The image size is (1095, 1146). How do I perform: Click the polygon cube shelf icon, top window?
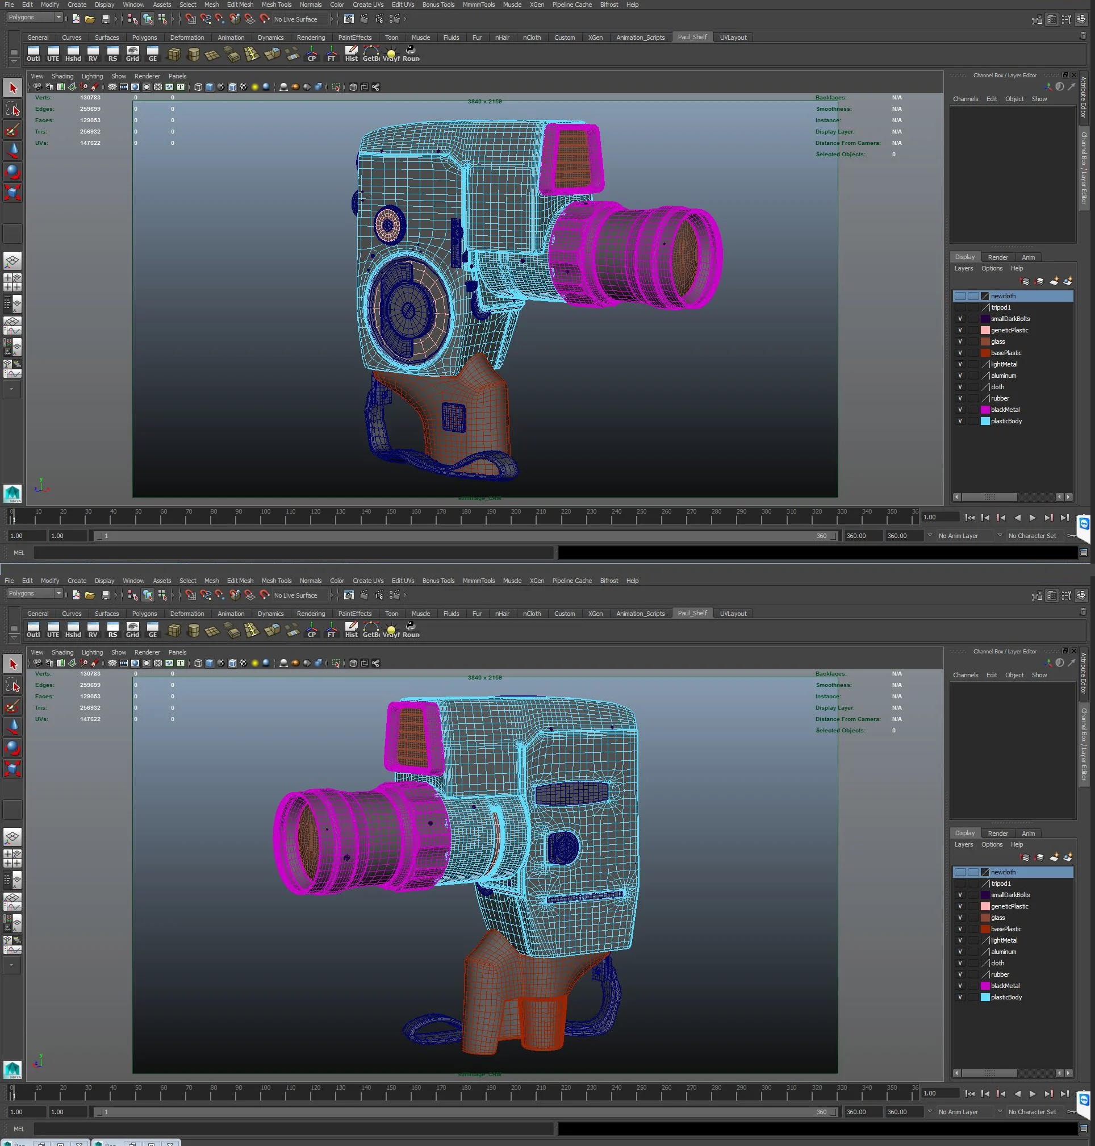(x=174, y=55)
